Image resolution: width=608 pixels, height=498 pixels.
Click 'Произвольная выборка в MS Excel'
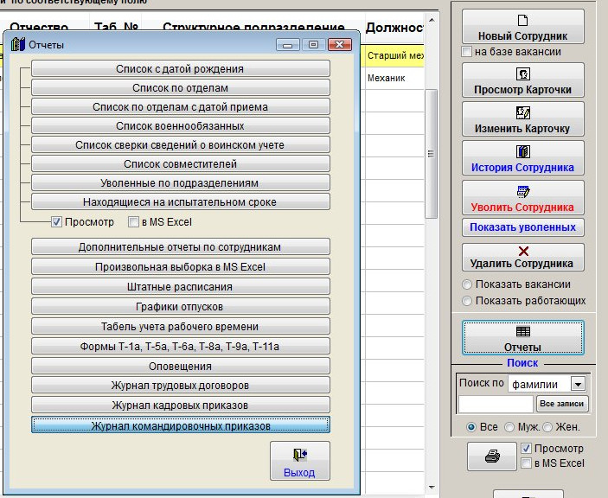click(x=181, y=266)
